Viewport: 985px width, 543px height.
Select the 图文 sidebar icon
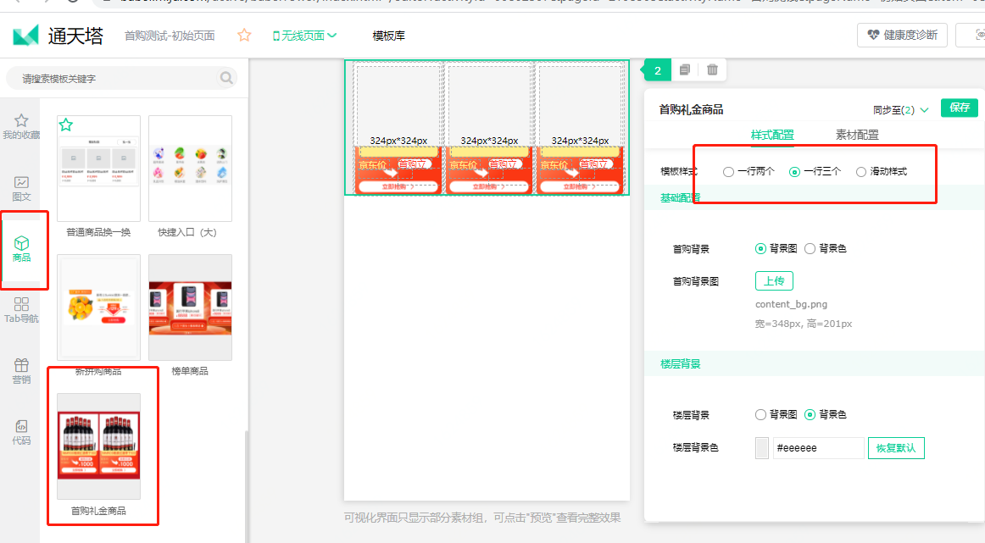click(x=21, y=188)
